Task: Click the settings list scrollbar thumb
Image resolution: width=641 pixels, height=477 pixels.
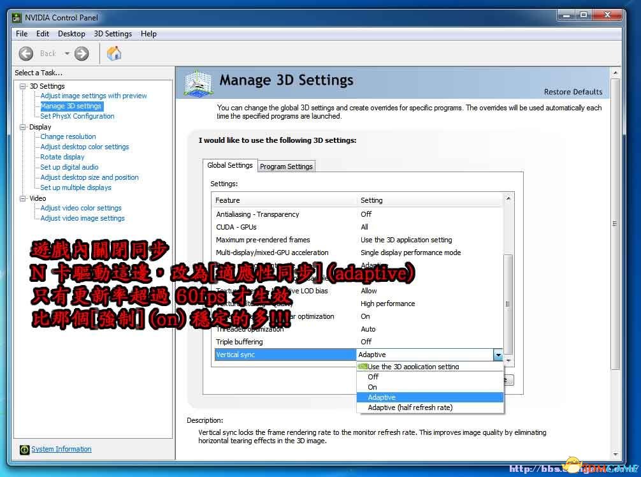Action: [508, 304]
